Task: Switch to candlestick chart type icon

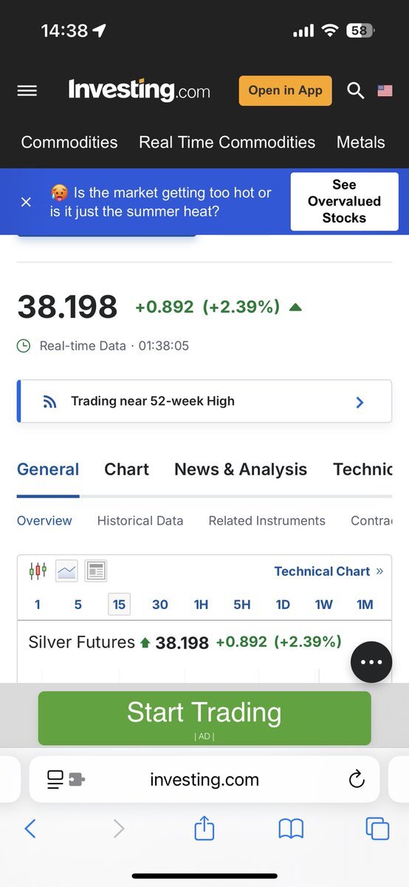Action: (x=38, y=570)
